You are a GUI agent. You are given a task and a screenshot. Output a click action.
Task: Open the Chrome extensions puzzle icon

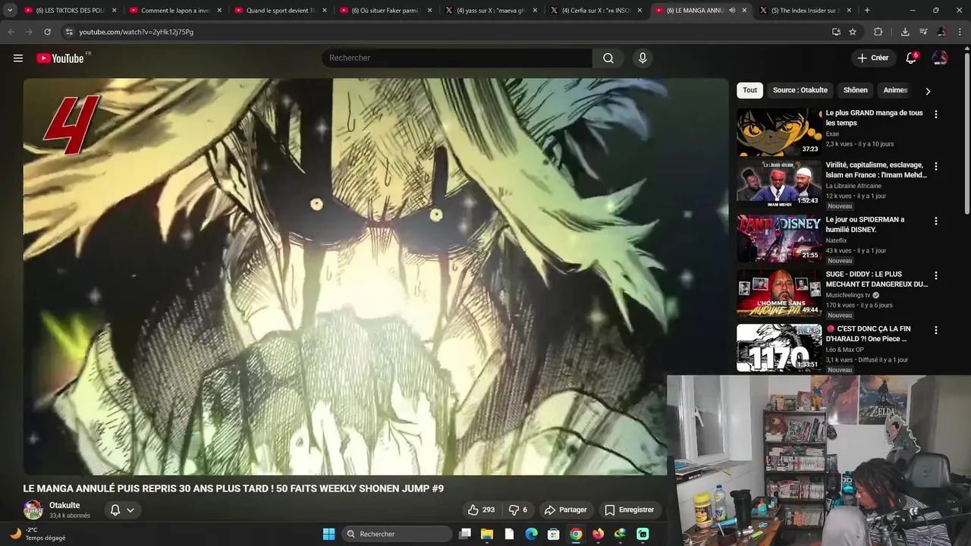pos(878,32)
